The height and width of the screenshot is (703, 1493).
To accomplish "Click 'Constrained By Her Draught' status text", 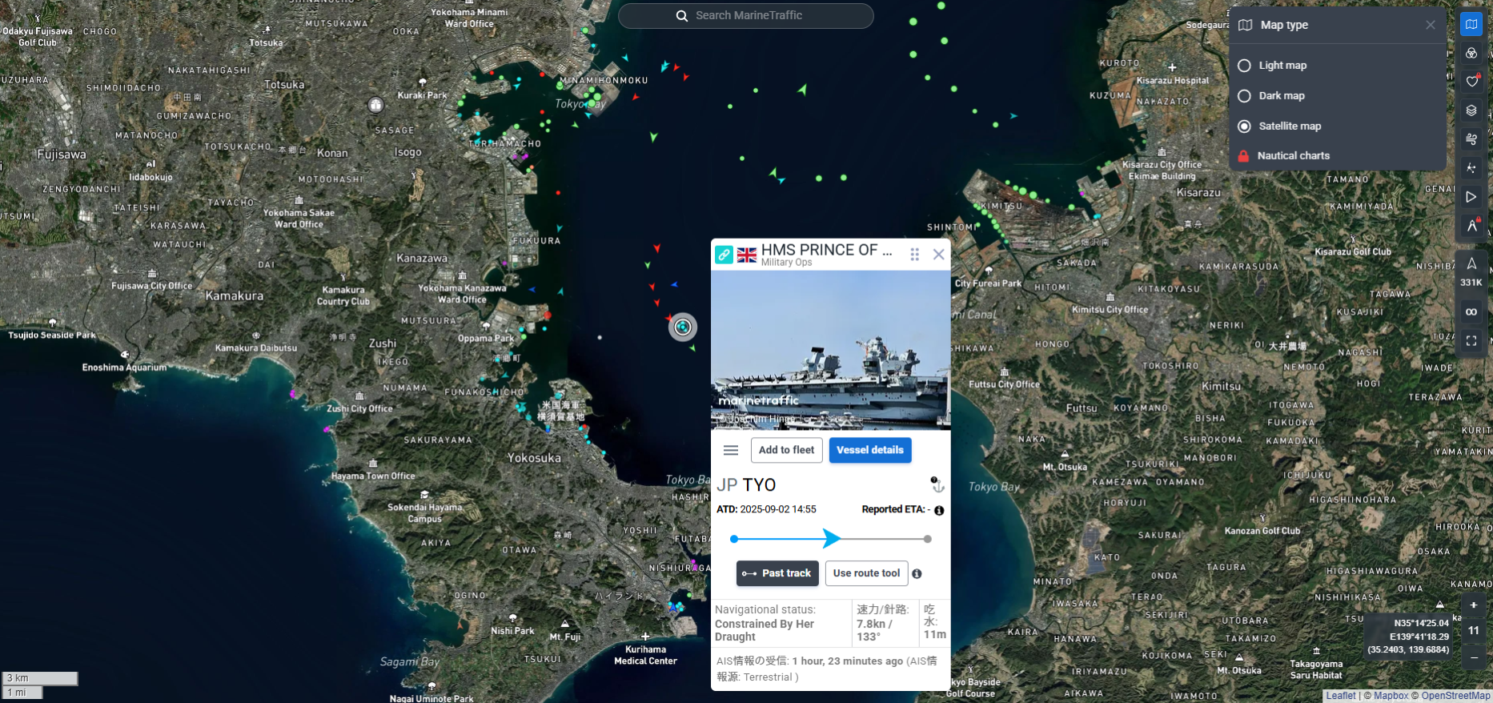I will tap(765, 630).
